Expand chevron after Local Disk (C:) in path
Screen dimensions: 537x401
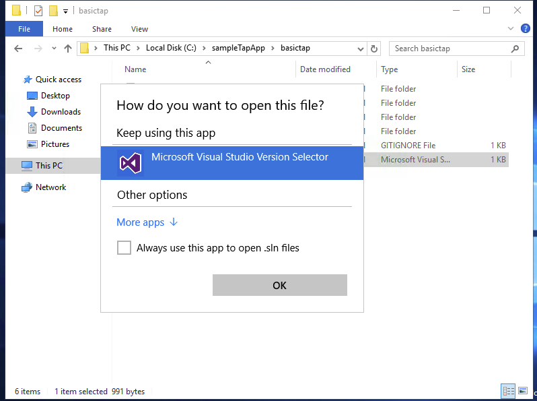(204, 49)
